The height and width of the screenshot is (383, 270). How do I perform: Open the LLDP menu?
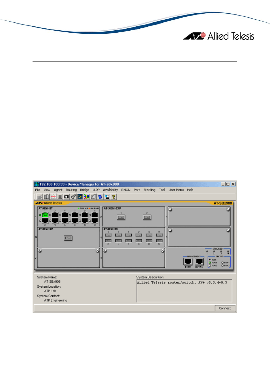pos(96,190)
